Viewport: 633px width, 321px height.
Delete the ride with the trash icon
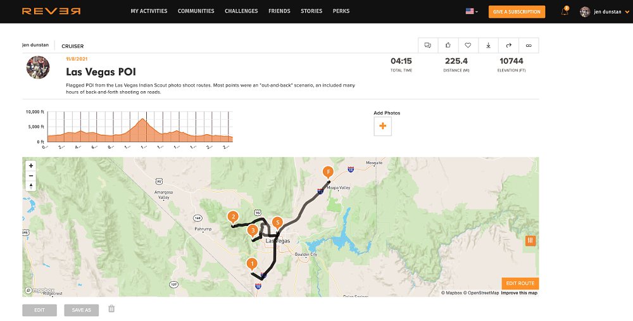(x=111, y=309)
